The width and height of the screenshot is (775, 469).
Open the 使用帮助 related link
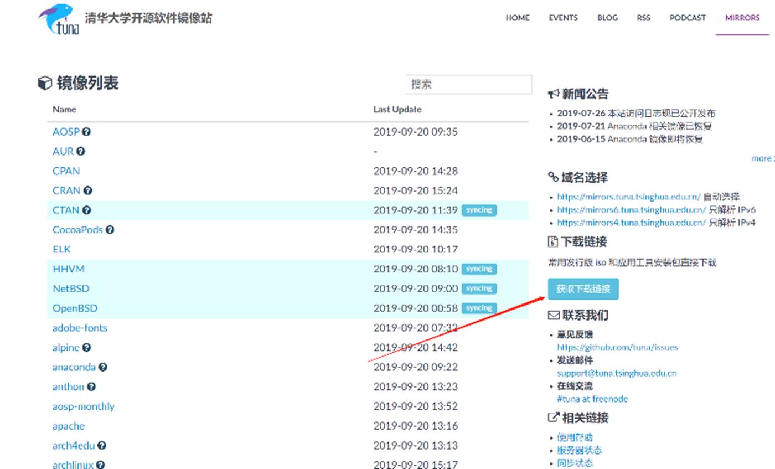coord(575,437)
